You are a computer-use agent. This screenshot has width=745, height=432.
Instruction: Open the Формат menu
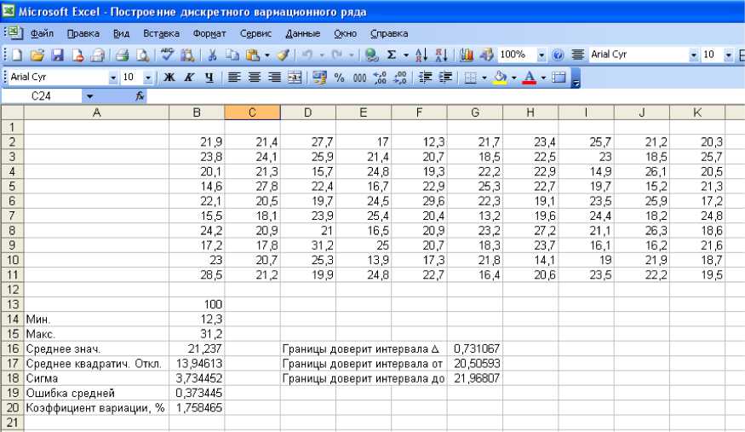point(209,34)
